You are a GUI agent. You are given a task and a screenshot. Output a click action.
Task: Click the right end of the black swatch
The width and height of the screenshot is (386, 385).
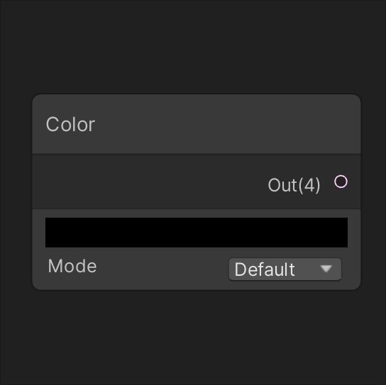click(x=340, y=233)
